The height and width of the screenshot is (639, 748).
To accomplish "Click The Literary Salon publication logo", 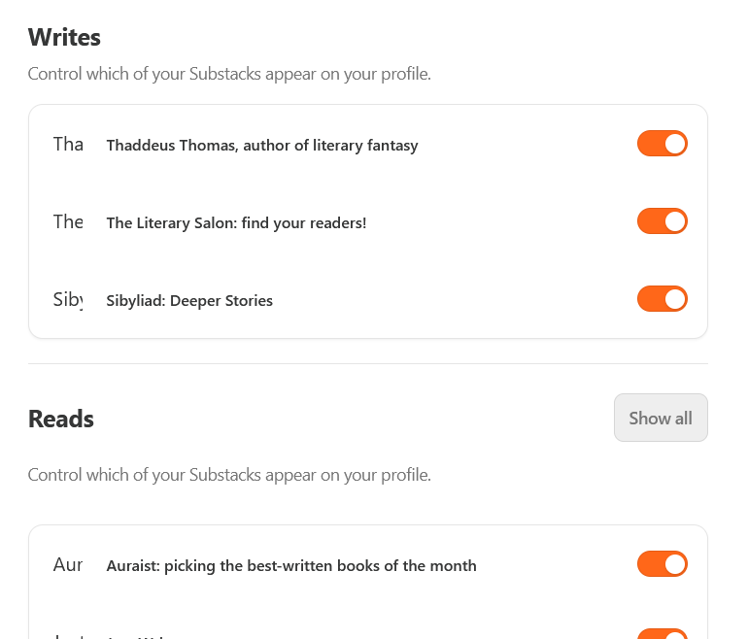I will pos(68,222).
